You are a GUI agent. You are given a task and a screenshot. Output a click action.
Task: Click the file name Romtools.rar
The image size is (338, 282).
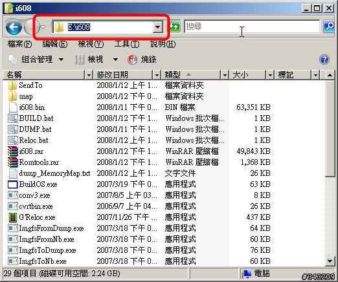point(39,162)
